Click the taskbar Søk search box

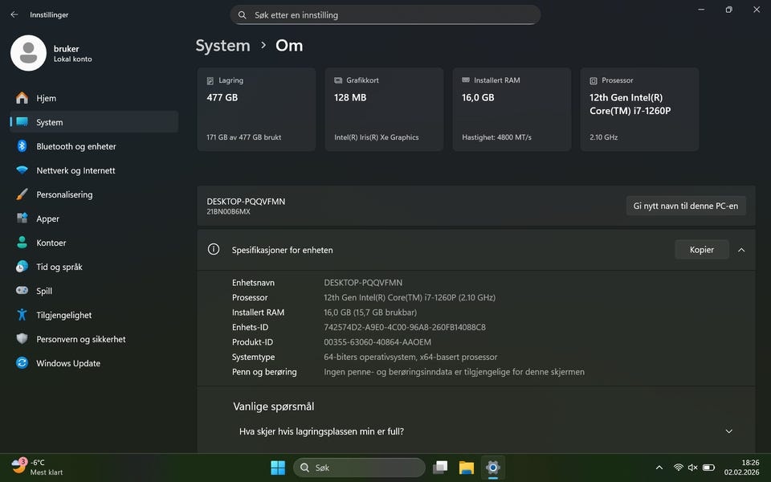[359, 468]
